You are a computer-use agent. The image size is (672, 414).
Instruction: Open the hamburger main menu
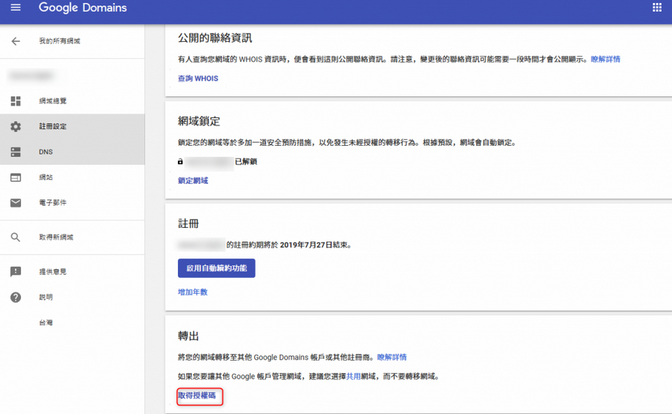[x=16, y=7]
